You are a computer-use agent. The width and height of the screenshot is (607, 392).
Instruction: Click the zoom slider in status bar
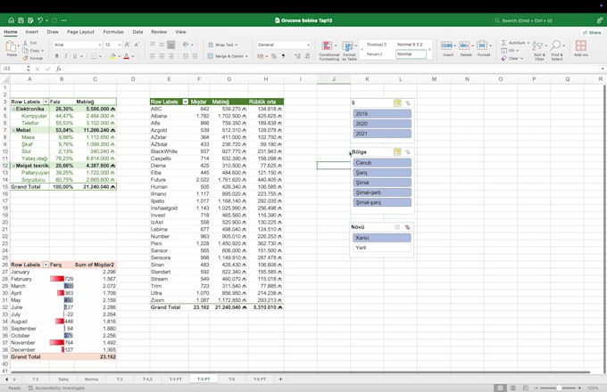tap(559, 388)
